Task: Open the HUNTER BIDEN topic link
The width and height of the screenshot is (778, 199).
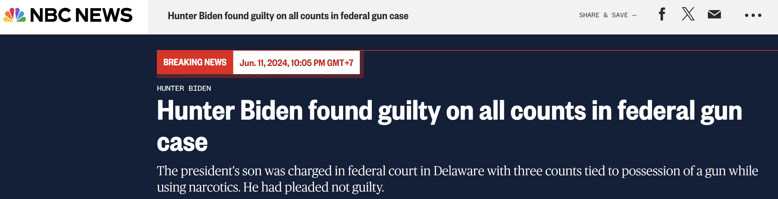Action: pyautogui.click(x=184, y=88)
